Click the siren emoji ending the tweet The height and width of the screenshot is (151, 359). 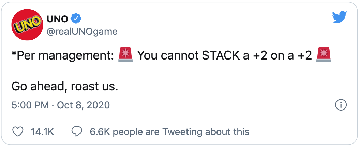pos(324,55)
